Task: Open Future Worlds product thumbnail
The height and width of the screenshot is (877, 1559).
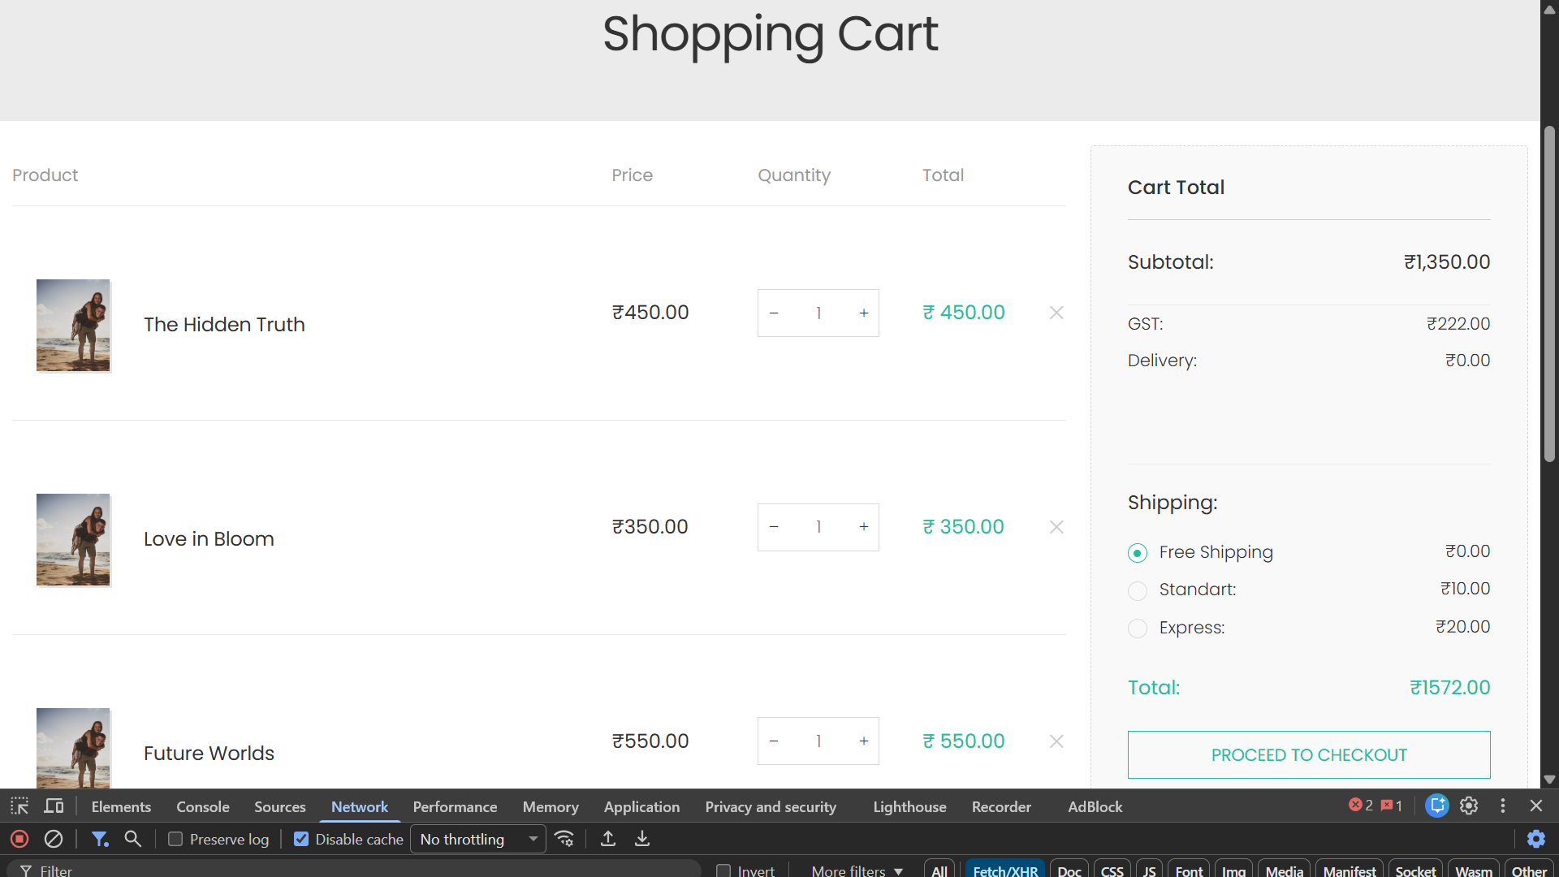Action: coord(73,748)
